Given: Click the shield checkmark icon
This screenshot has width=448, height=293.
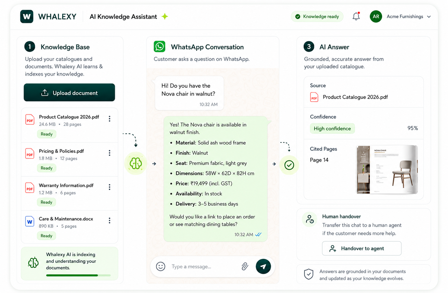Looking at the screenshot, I should click(x=309, y=274).
